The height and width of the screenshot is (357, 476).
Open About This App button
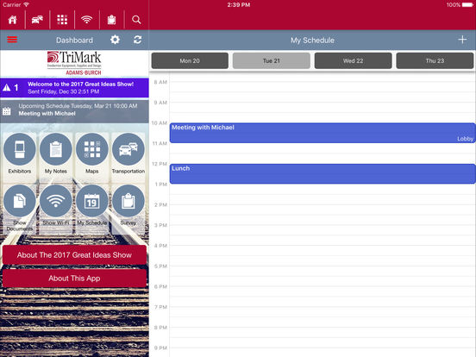(74, 279)
